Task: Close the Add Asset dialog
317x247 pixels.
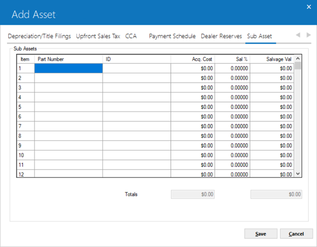Action: coord(309,7)
